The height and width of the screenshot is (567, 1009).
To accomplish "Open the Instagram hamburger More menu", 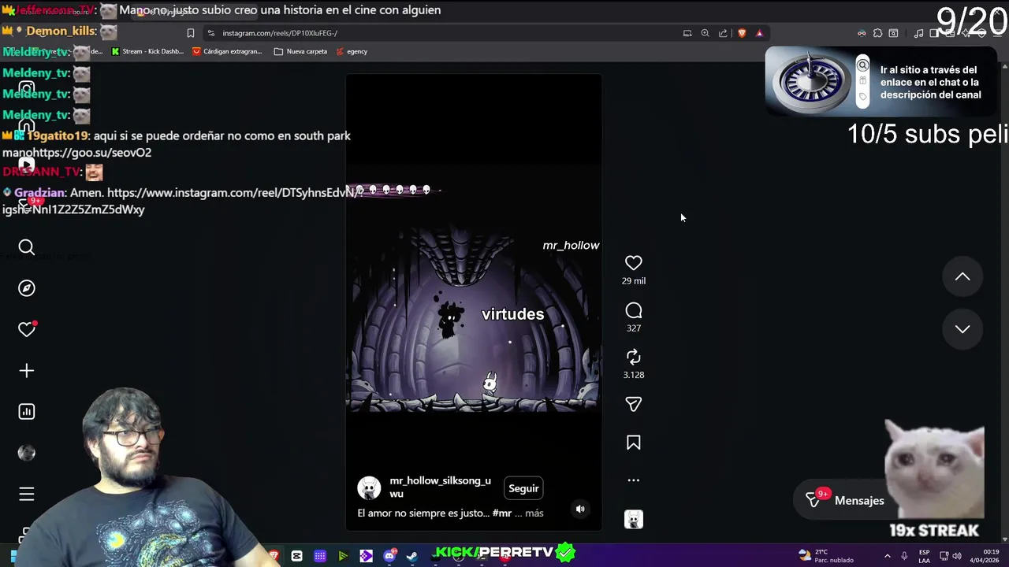I will click(x=27, y=494).
